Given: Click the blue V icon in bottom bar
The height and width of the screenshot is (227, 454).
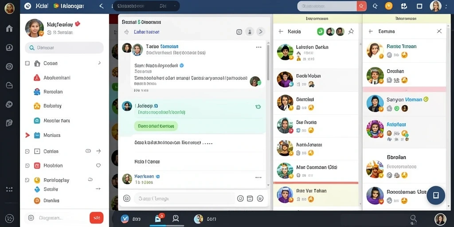Looking at the screenshot, I should tap(125, 219).
